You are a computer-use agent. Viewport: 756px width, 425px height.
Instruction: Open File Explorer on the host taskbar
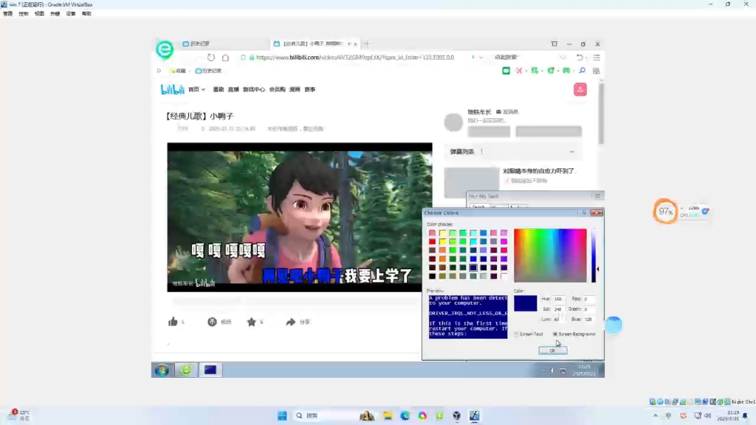point(388,415)
